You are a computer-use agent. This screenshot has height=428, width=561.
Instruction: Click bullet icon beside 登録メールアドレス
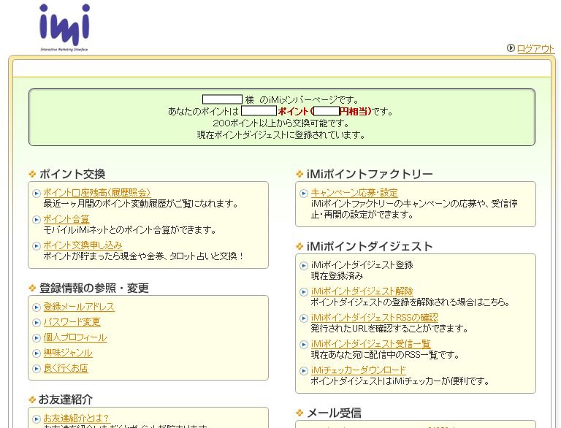pyautogui.click(x=36, y=307)
